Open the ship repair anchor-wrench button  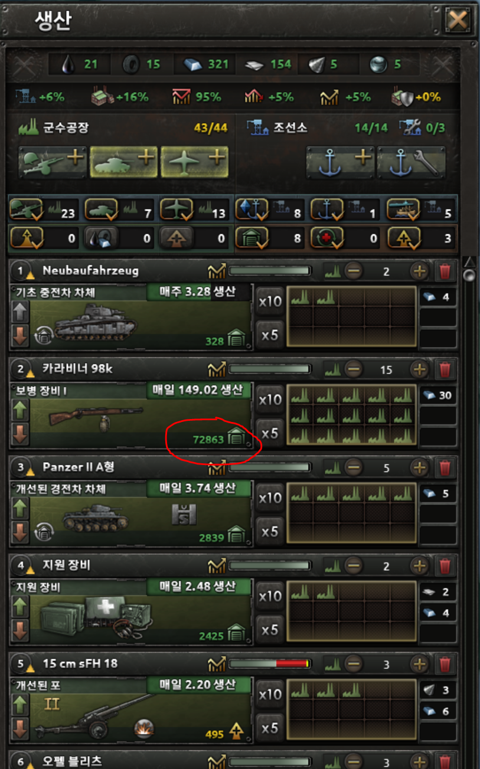pyautogui.click(x=411, y=161)
